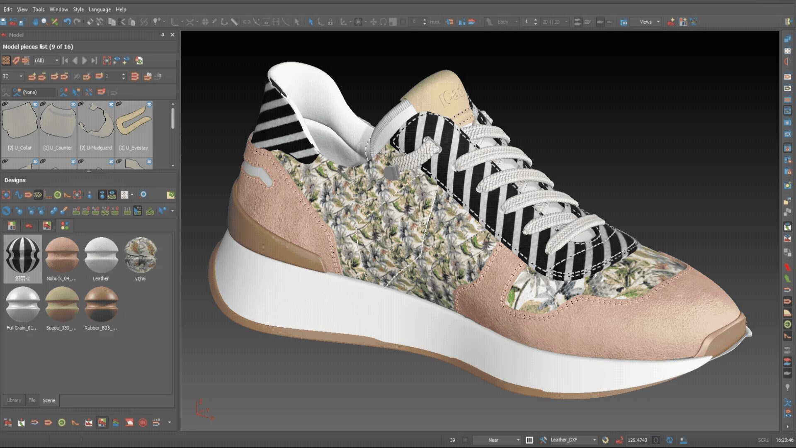Click the pan hand tool icon
Viewport: 796px width, 448px height.
click(x=36, y=22)
